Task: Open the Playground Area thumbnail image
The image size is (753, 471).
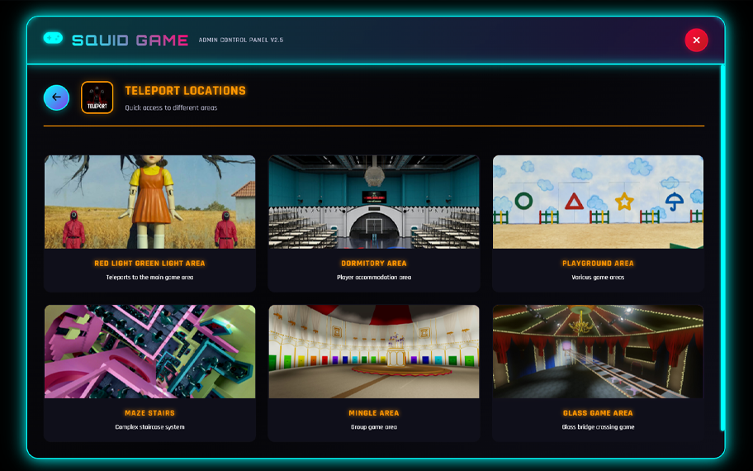Action: [x=598, y=202]
